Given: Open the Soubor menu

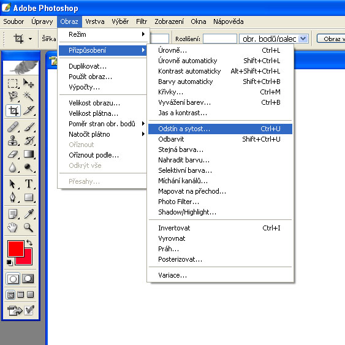Looking at the screenshot, I should tap(13, 21).
